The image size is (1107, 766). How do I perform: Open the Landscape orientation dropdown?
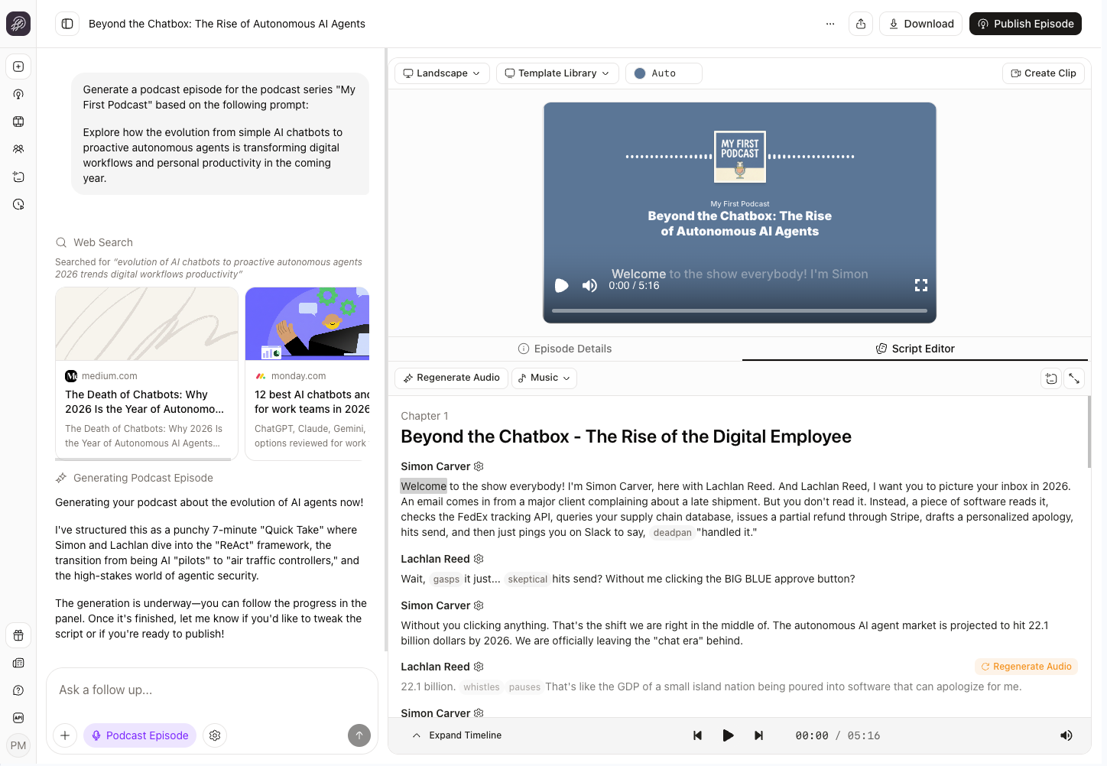(x=442, y=73)
